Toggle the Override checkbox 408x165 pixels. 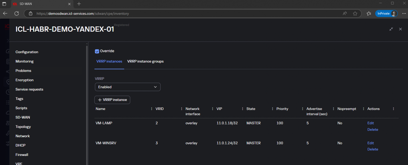click(x=97, y=51)
